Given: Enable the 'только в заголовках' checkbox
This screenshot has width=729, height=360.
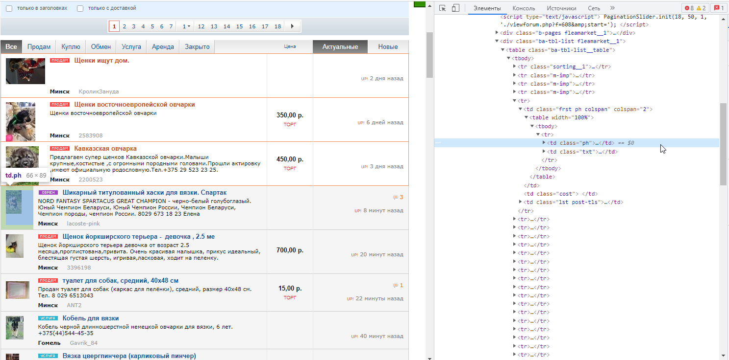Looking at the screenshot, I should 9,8.
